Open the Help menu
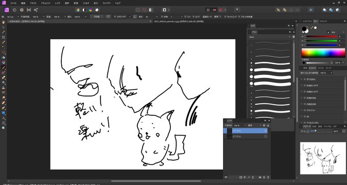Viewport: 347px width, 185px height. (118, 3)
